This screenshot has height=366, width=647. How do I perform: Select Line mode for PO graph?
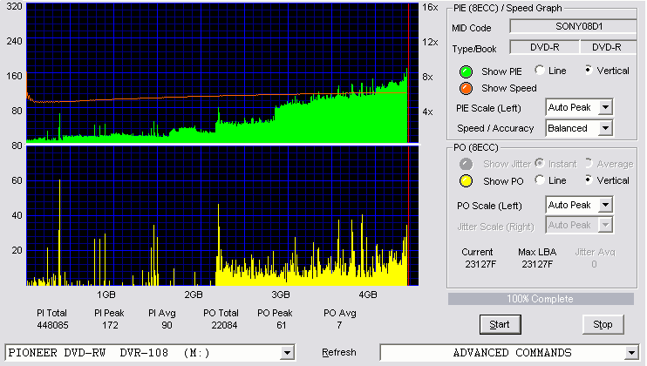tap(539, 180)
